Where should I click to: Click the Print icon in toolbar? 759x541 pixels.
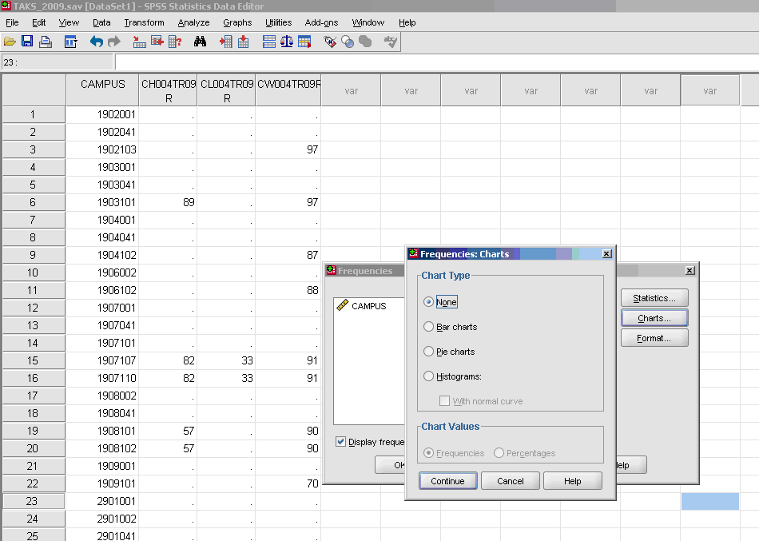[46, 42]
